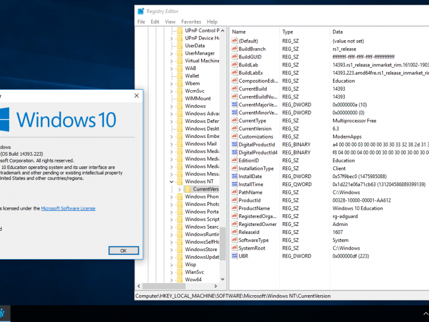This screenshot has width=429, height=322.
Task: Collapse the Windows NT tree node
Action: point(172,181)
